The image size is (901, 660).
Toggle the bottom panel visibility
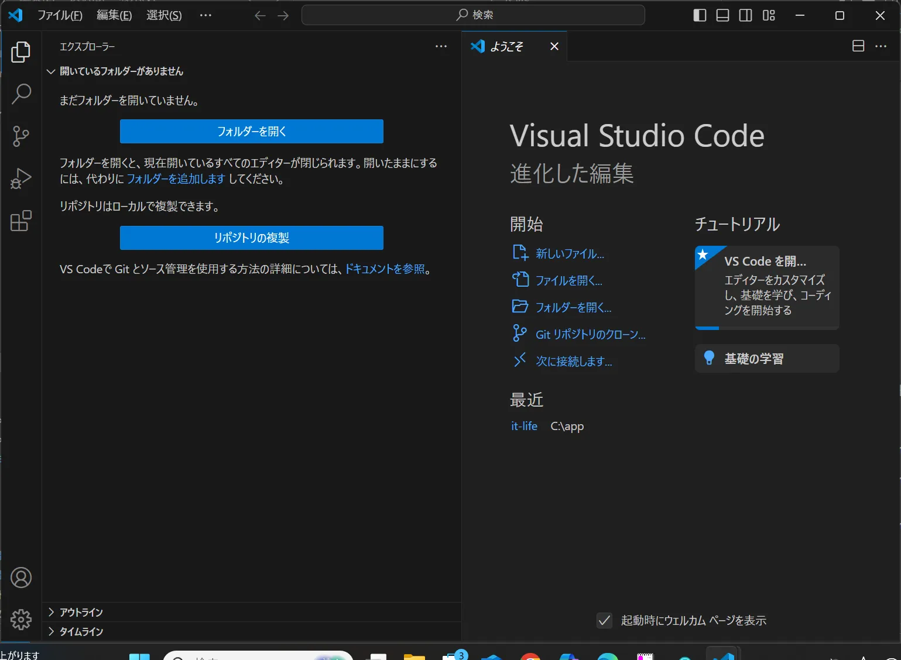(x=722, y=16)
